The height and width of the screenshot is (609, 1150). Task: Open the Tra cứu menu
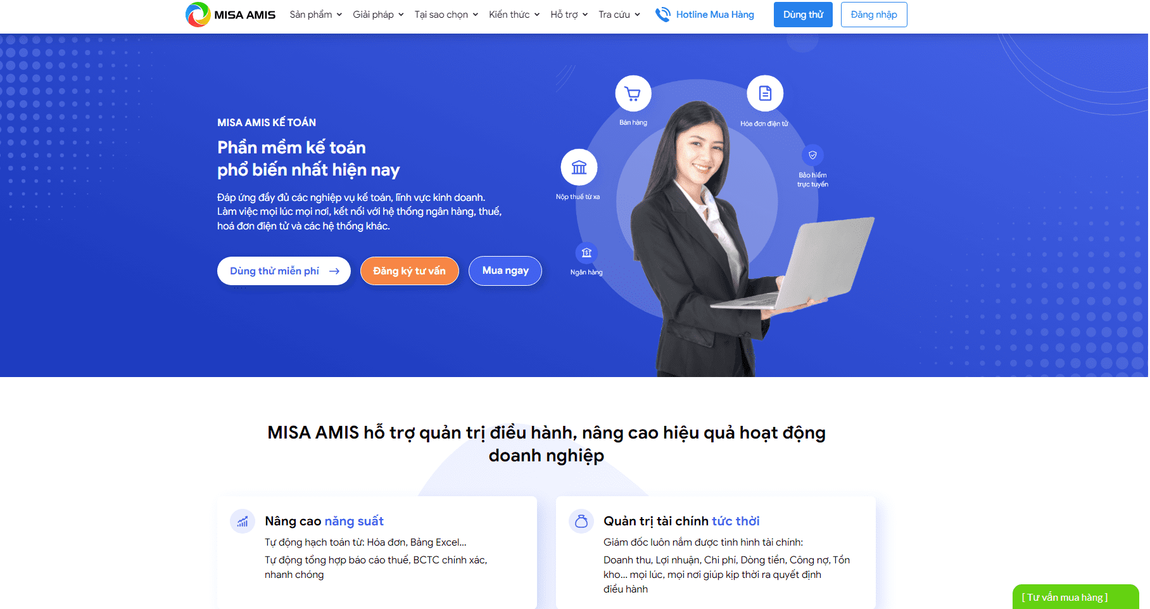tap(619, 15)
